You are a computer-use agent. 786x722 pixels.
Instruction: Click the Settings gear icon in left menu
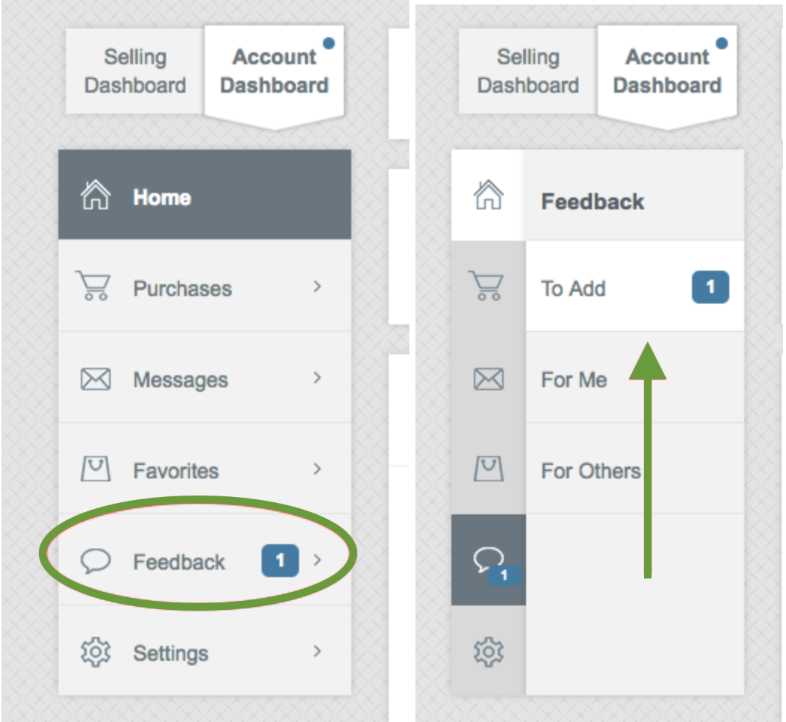95,652
